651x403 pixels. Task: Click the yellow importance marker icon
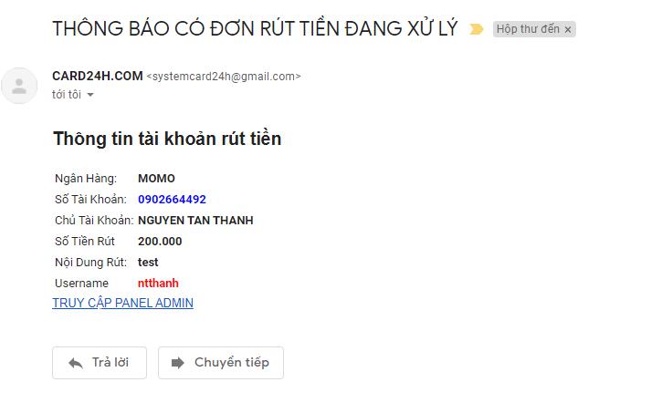point(477,29)
